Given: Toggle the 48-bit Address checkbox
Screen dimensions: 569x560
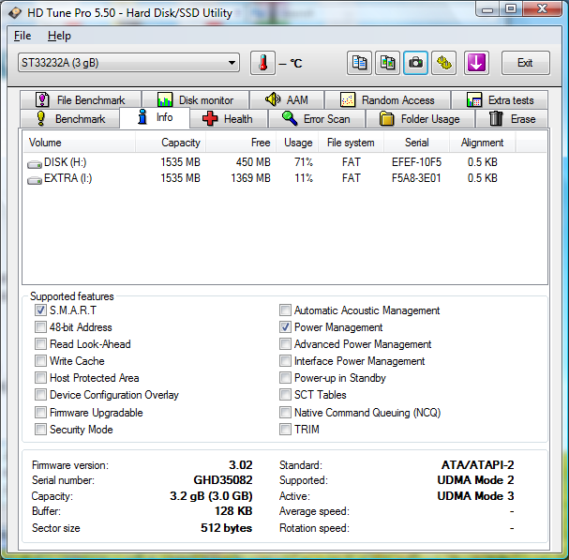Looking at the screenshot, I should 40,326.
